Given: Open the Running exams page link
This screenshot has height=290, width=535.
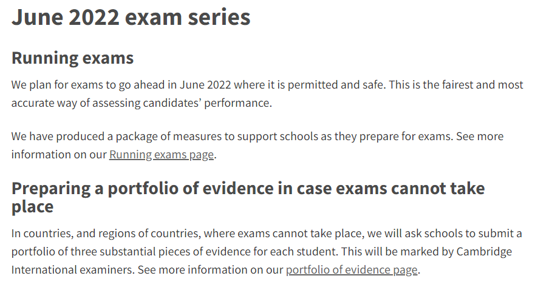Looking at the screenshot, I should [161, 155].
